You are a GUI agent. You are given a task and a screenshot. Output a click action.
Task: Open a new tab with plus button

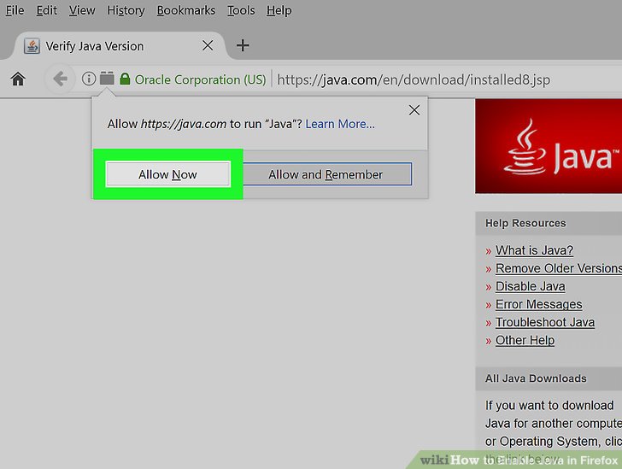(x=243, y=45)
